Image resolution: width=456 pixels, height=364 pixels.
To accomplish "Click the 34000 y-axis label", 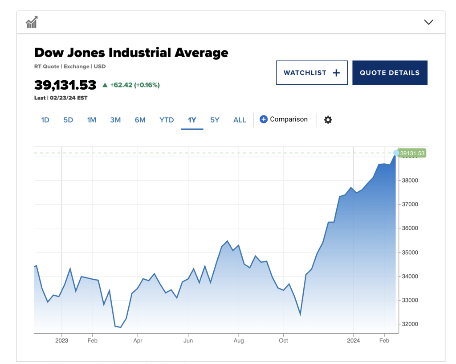I will pyautogui.click(x=410, y=277).
